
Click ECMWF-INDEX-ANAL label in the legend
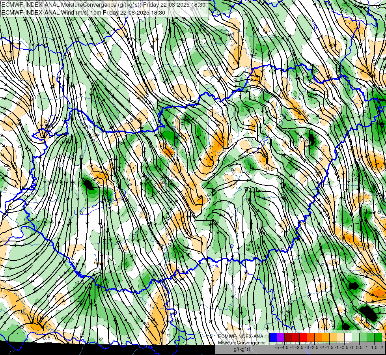click(242, 336)
